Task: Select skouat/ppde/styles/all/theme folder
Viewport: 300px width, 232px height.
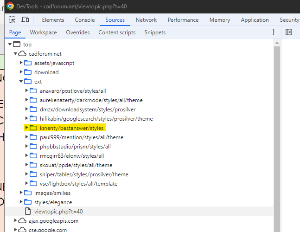Action: [x=76, y=165]
